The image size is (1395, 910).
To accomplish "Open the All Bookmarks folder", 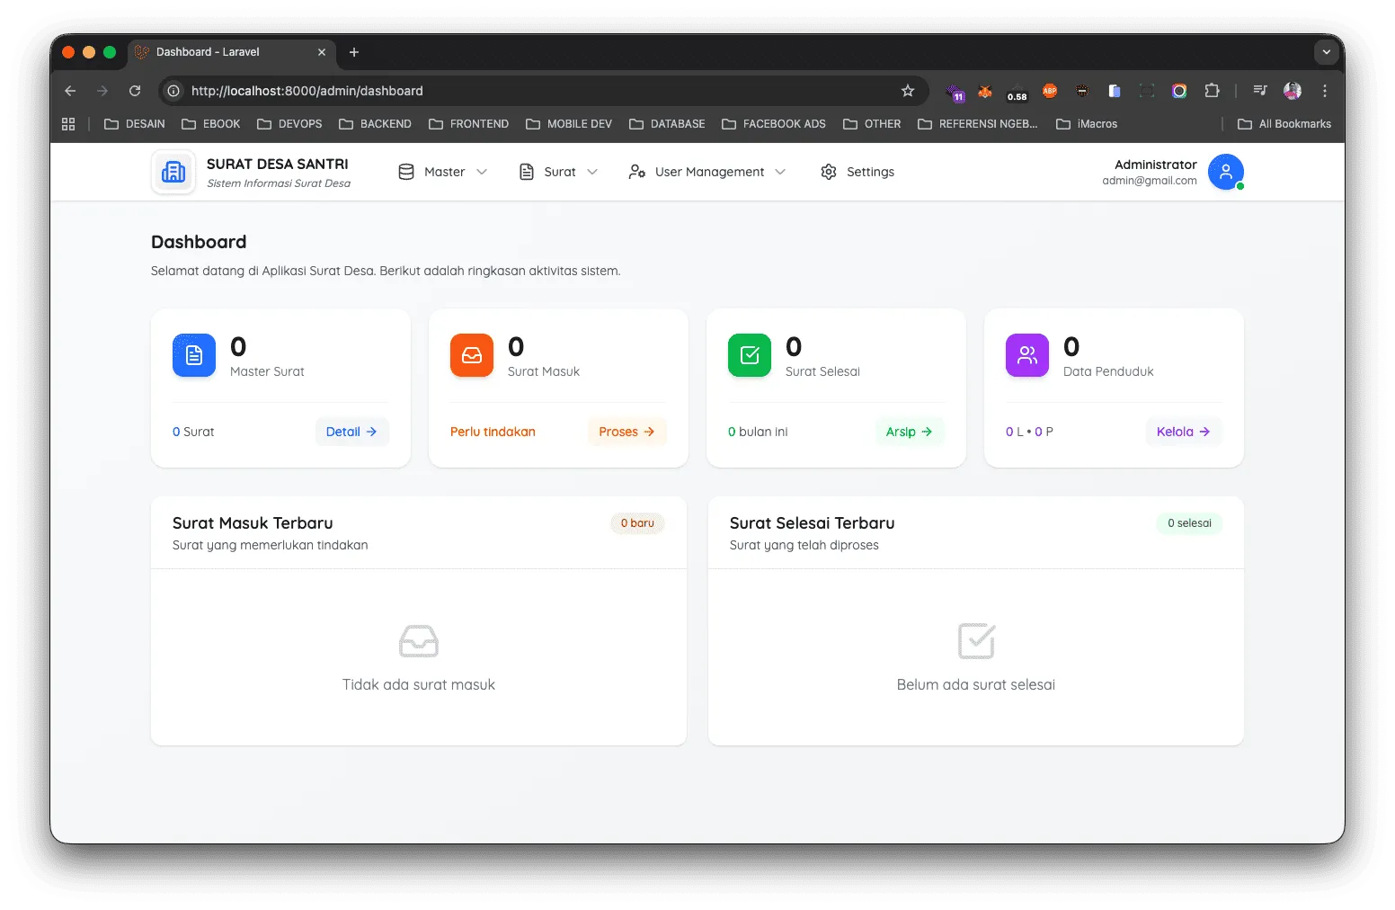I will tap(1284, 124).
